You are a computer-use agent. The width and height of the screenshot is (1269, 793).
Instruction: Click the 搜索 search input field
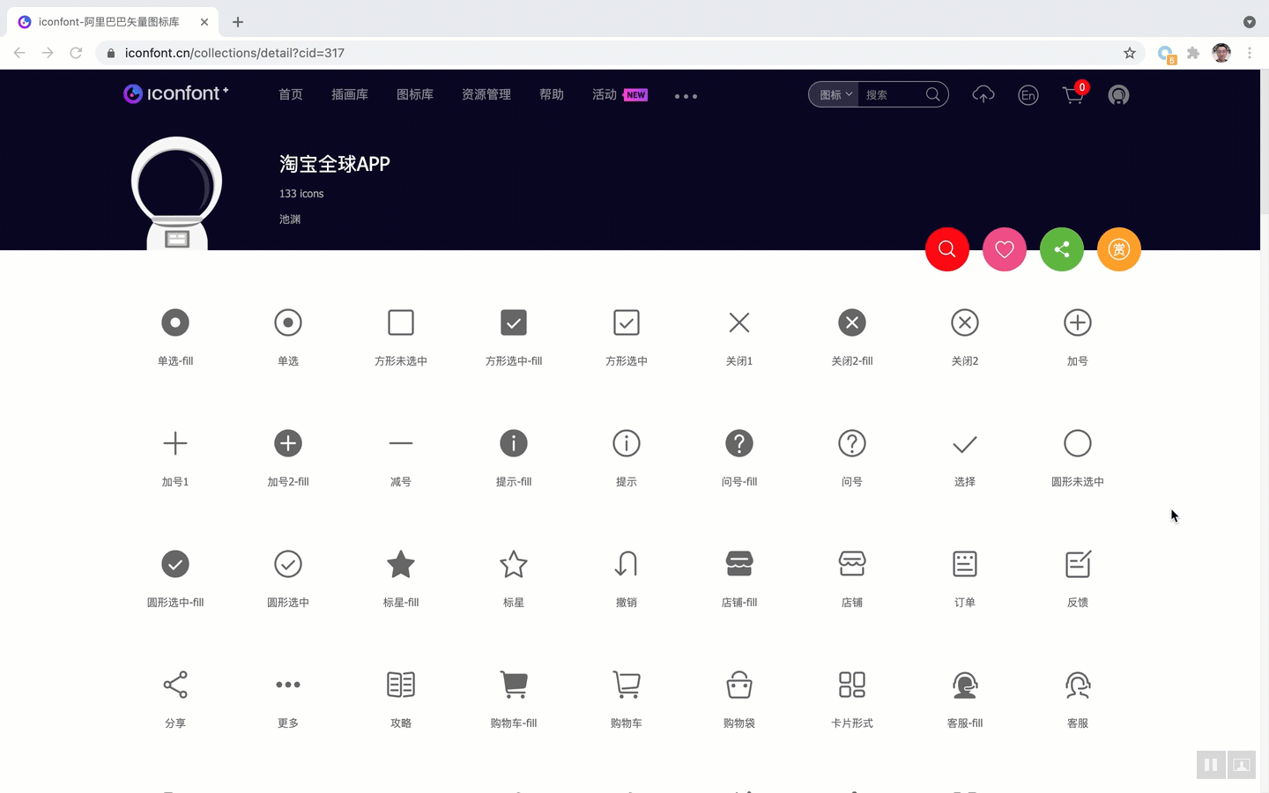(x=892, y=94)
